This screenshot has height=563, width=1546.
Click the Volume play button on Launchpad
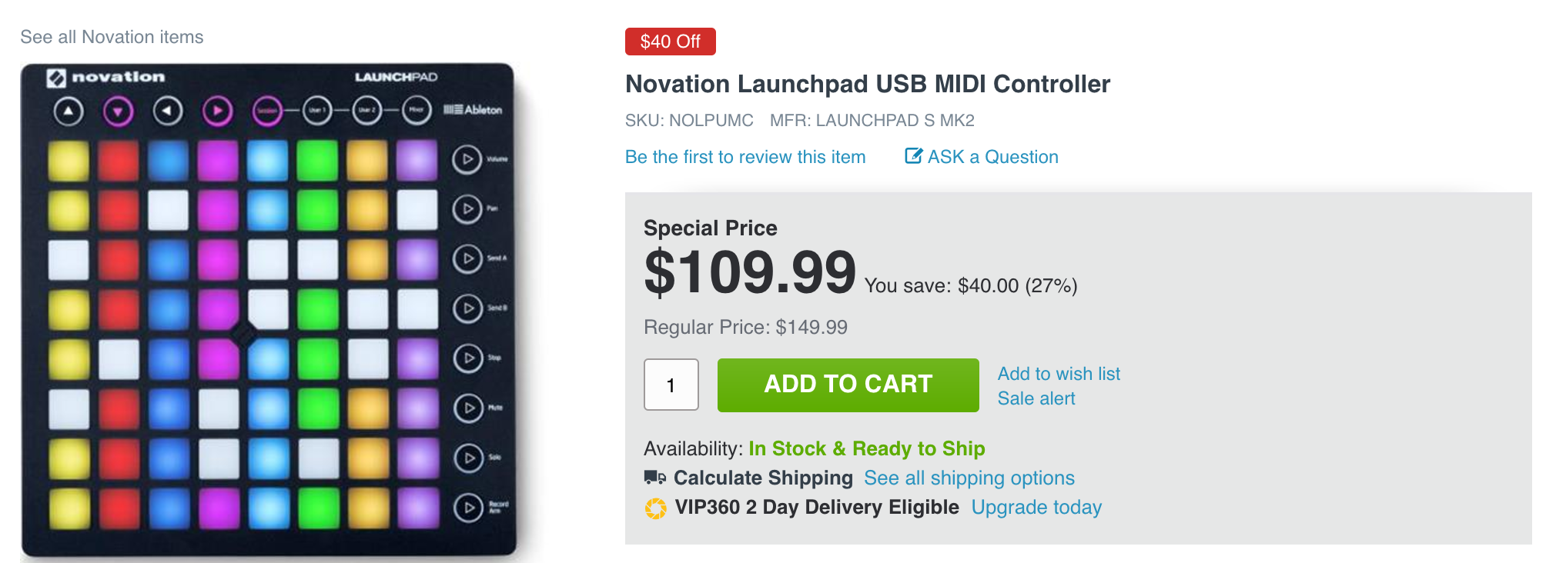pyautogui.click(x=467, y=159)
